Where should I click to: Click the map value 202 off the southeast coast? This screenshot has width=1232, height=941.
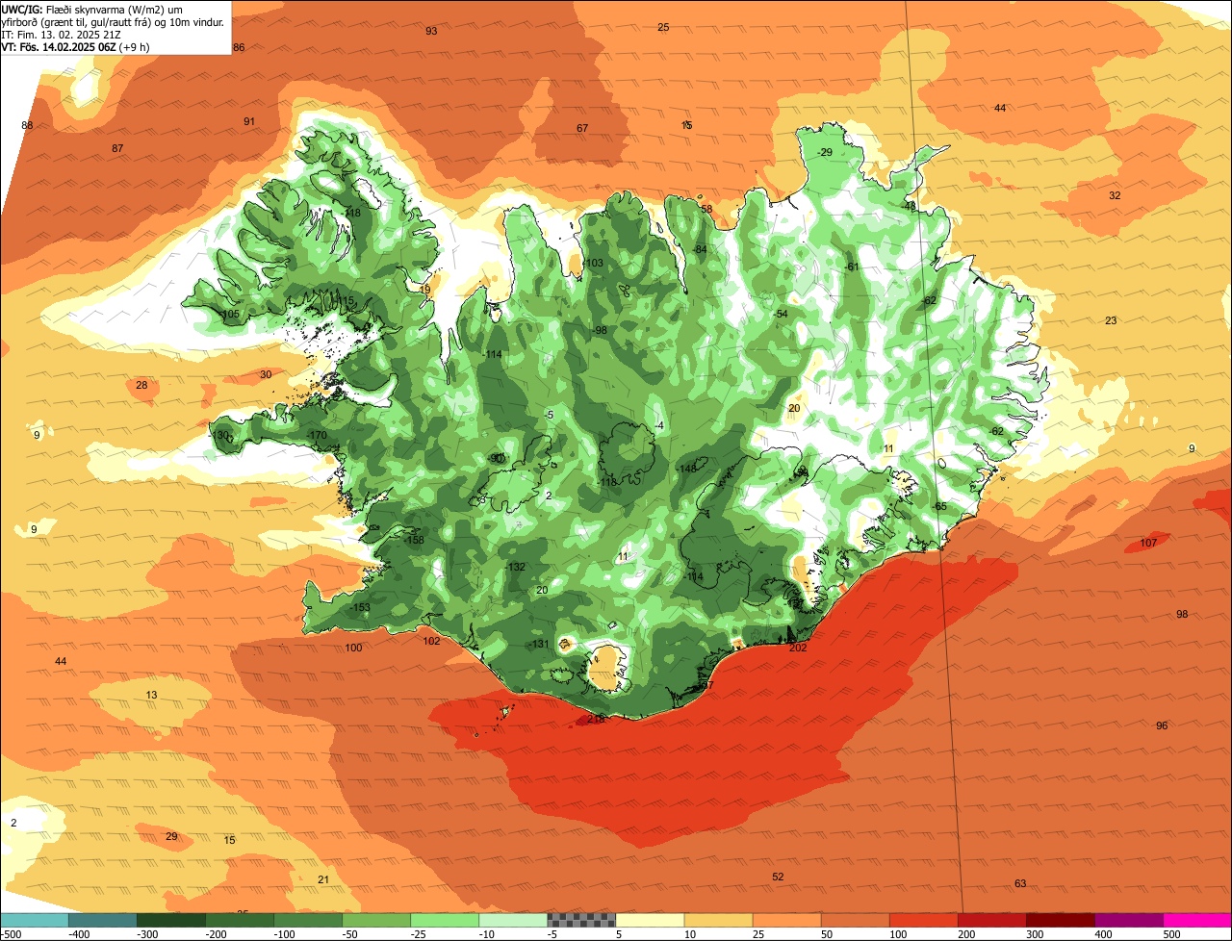(x=798, y=648)
